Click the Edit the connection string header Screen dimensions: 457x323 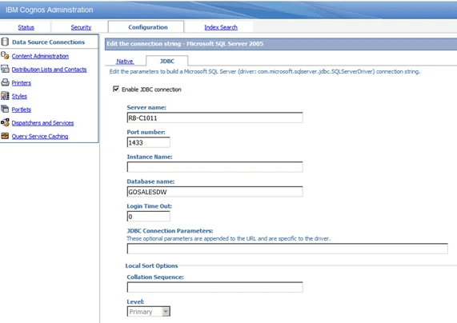coord(185,44)
